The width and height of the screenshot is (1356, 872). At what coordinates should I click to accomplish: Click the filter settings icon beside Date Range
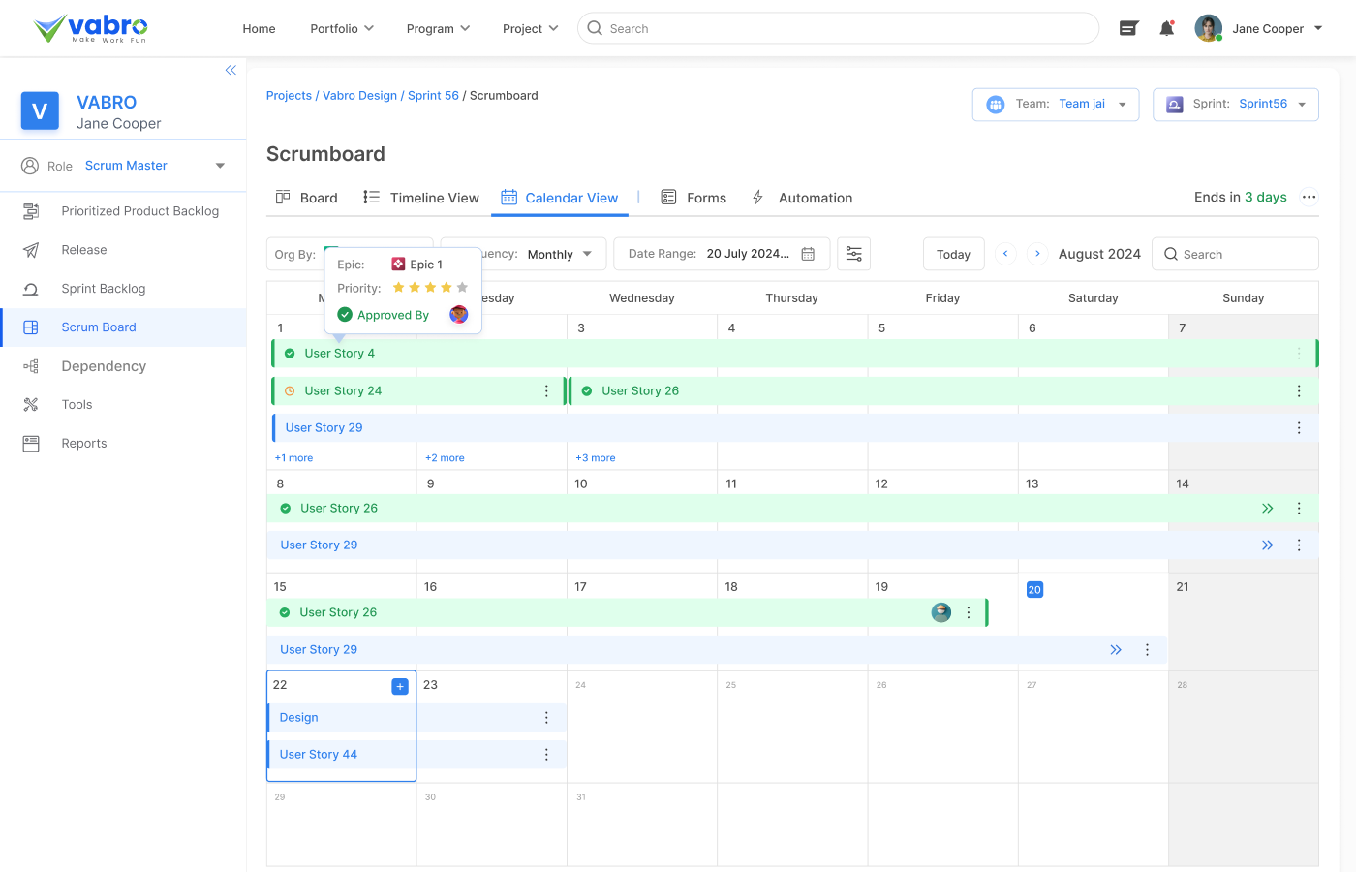[x=853, y=253]
